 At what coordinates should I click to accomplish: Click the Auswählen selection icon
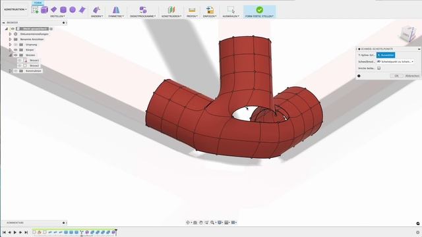[231, 10]
